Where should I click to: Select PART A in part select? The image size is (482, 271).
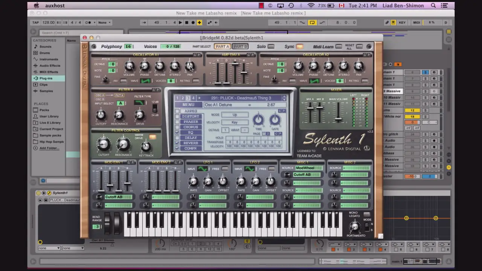[x=222, y=47]
